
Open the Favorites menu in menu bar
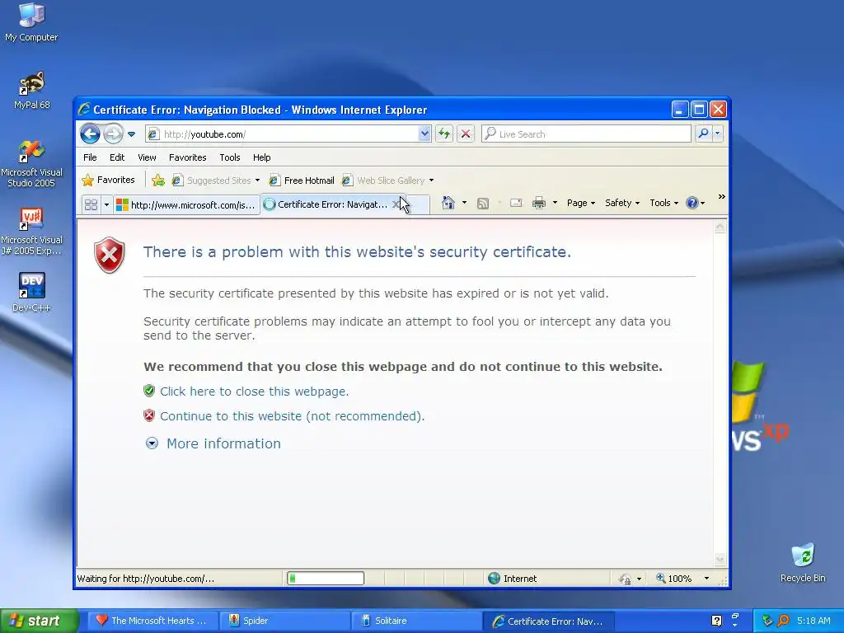(x=187, y=157)
